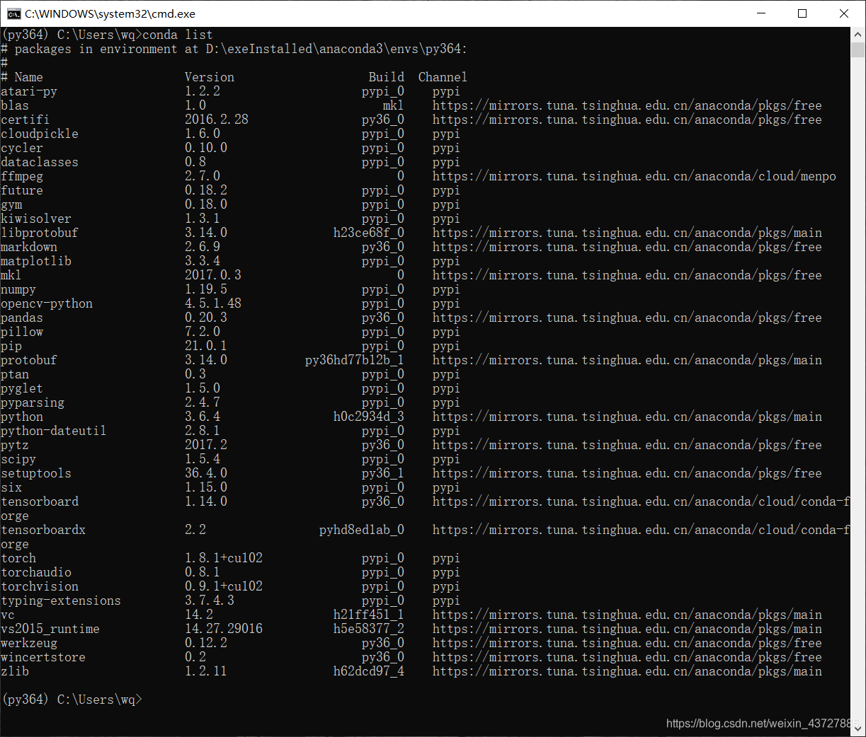Select the package name 'dataclasses'
This screenshot has height=737, width=866.
pyautogui.click(x=40, y=162)
